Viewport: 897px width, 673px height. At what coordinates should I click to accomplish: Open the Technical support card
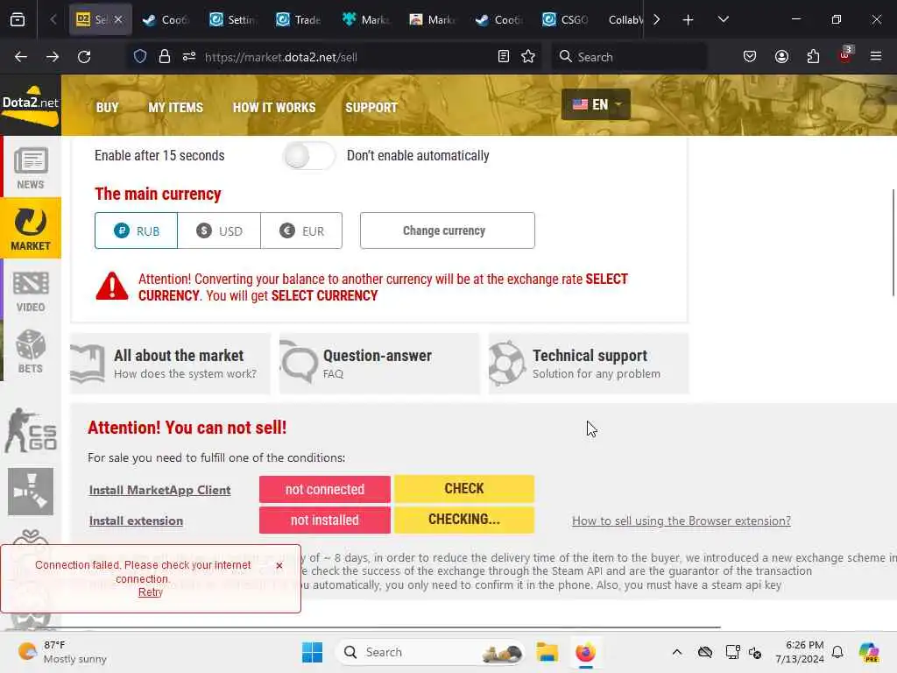click(589, 364)
